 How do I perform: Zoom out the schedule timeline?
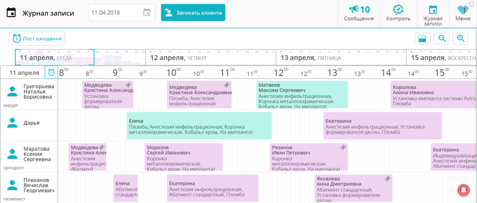(443, 39)
